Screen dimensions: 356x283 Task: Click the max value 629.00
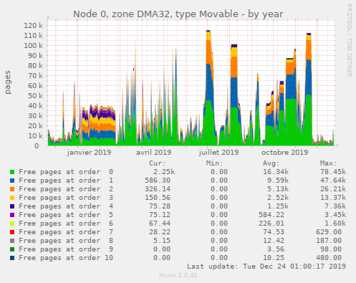point(329,232)
